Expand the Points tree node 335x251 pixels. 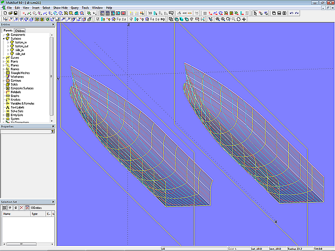click(x=4, y=62)
